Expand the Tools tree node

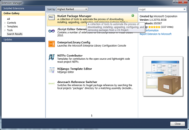pyautogui.click(x=5, y=30)
